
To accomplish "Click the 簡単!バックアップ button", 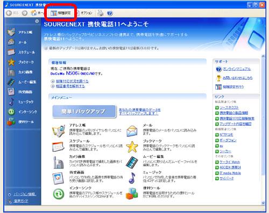I will 84,112.
